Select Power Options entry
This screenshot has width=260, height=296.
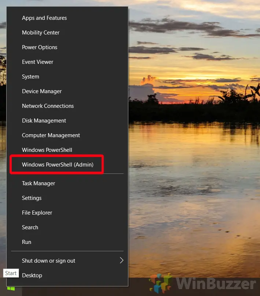point(67,47)
